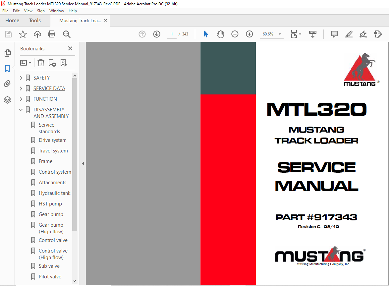Open Hydraulic tank bookmark
This screenshot has height=286, width=389.
(x=55, y=193)
